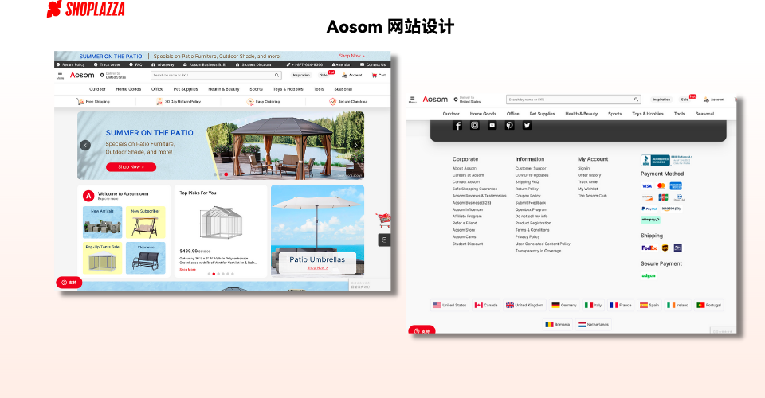Open Home Goods category in left homepage nav
This screenshot has width=765, height=398.
point(128,89)
